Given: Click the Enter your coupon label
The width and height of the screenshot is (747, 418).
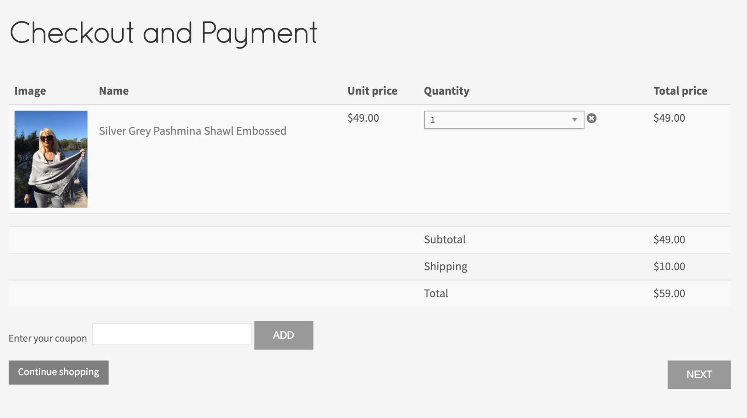Looking at the screenshot, I should coord(47,338).
